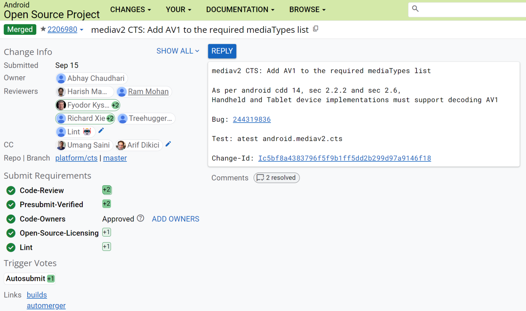
Task: Click the Code-Review +2 vote chip
Action: [x=107, y=190]
